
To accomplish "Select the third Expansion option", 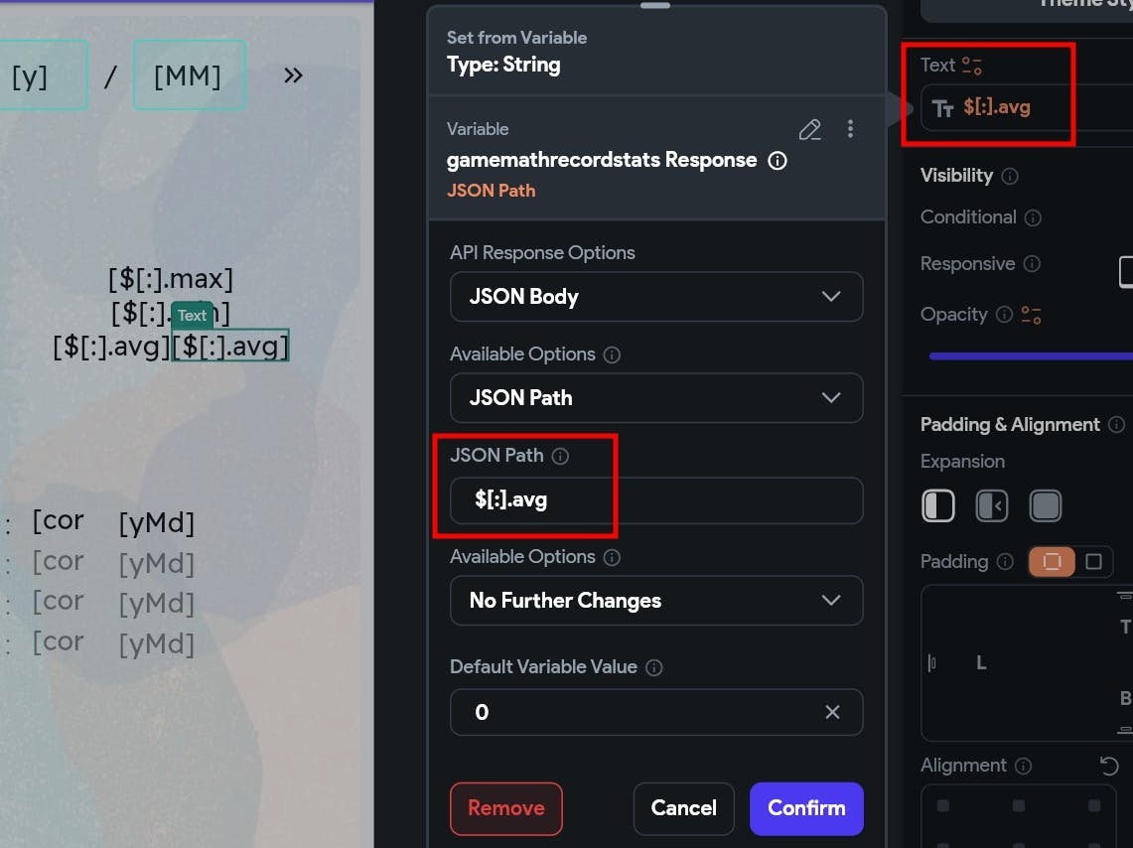I will pyautogui.click(x=1046, y=505).
